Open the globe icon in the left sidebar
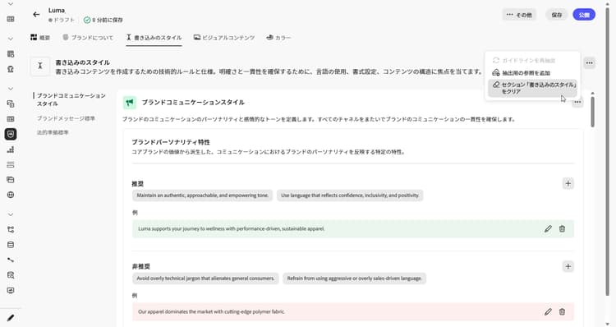Screen dimensions: 616x327 pyautogui.click(x=11, y=195)
